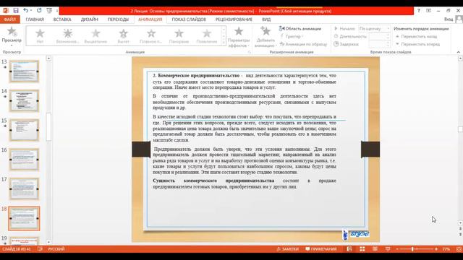Click the spell check icon in status bar
This screenshot has height=260, width=463.
click(x=40, y=249)
